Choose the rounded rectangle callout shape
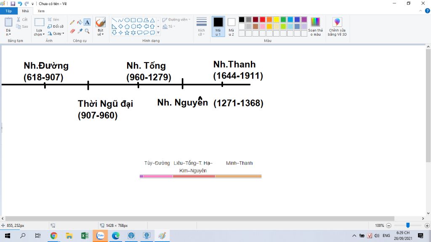This screenshot has width=431, height=242. 140,33
